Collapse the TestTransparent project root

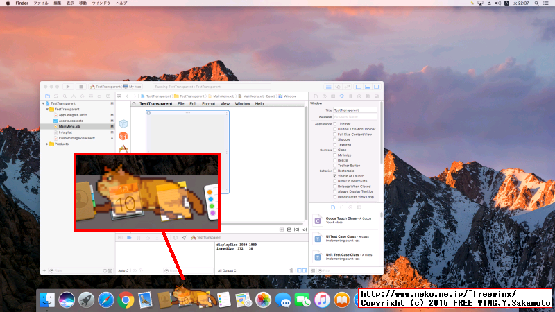pyautogui.click(x=44, y=103)
